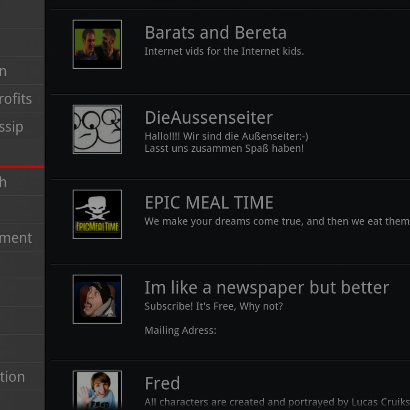Click the 'Subscribe! It's Free, Why not?' text
Screen dimensions: 410x410
pos(214,306)
